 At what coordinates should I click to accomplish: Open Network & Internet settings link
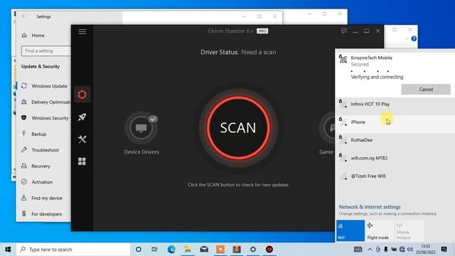click(x=370, y=207)
